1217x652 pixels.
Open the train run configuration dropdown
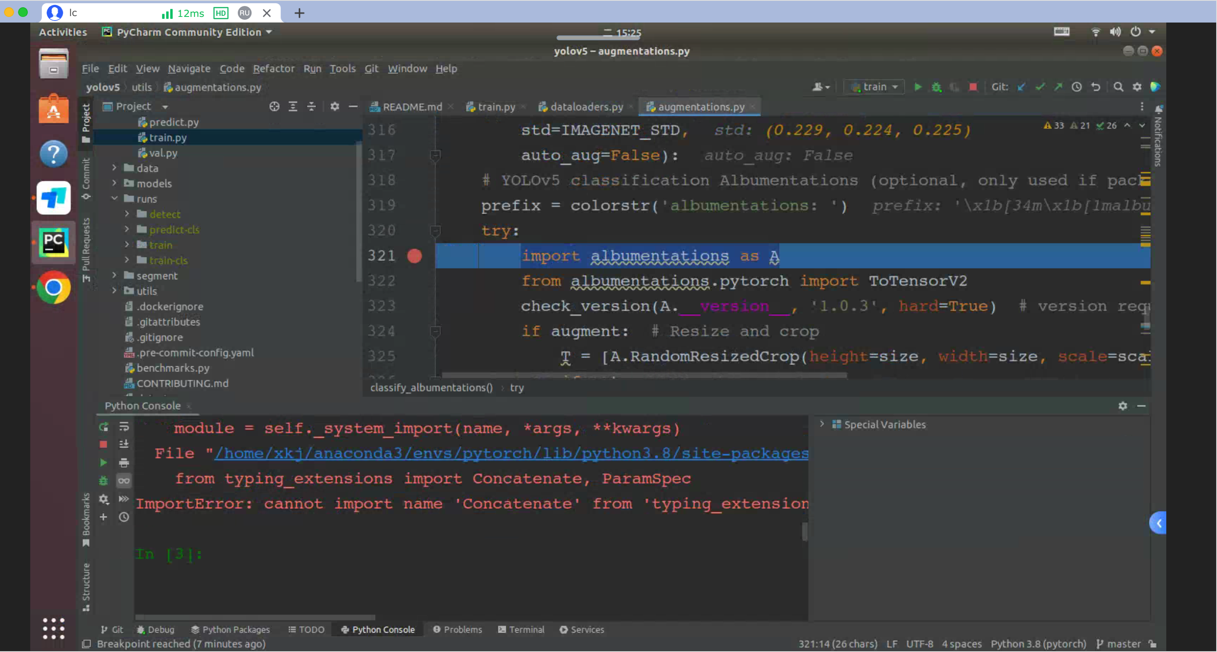click(874, 87)
